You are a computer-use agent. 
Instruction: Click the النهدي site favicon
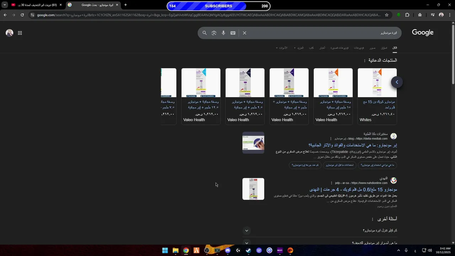[x=394, y=181]
